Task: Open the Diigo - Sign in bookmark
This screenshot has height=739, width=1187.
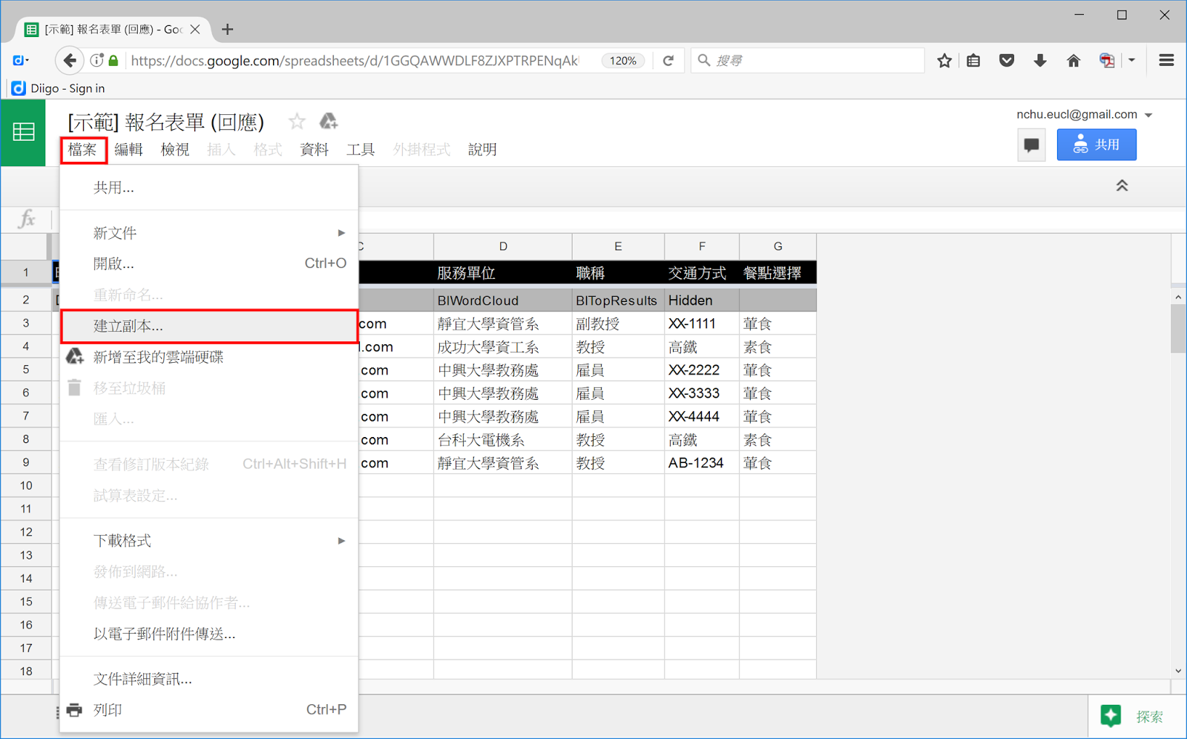Action: pyautogui.click(x=59, y=88)
